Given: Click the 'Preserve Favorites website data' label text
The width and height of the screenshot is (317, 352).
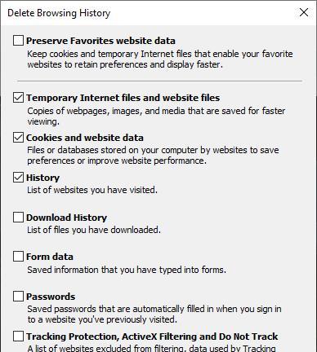Looking at the screenshot, I should [x=100, y=41].
